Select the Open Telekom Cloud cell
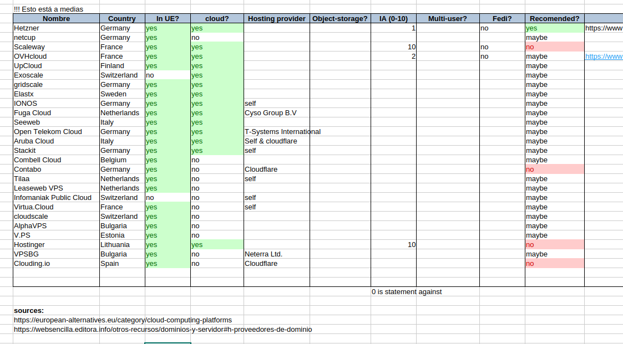 pos(56,132)
